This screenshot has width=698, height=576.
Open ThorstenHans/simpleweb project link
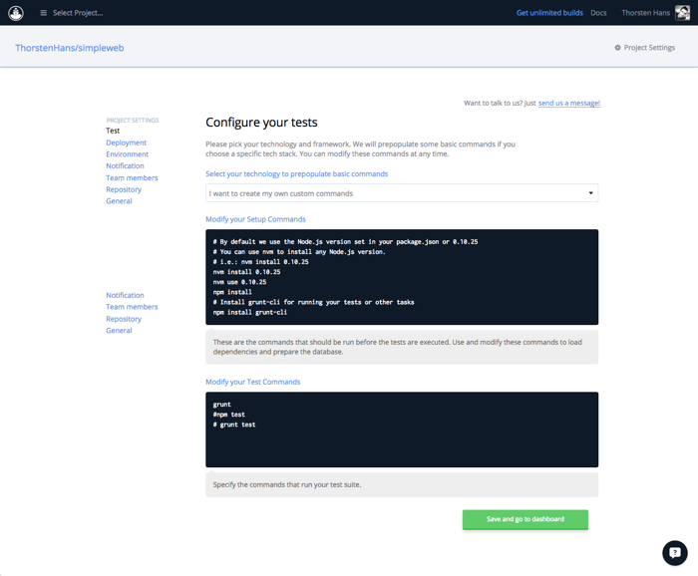pyautogui.click(x=70, y=48)
